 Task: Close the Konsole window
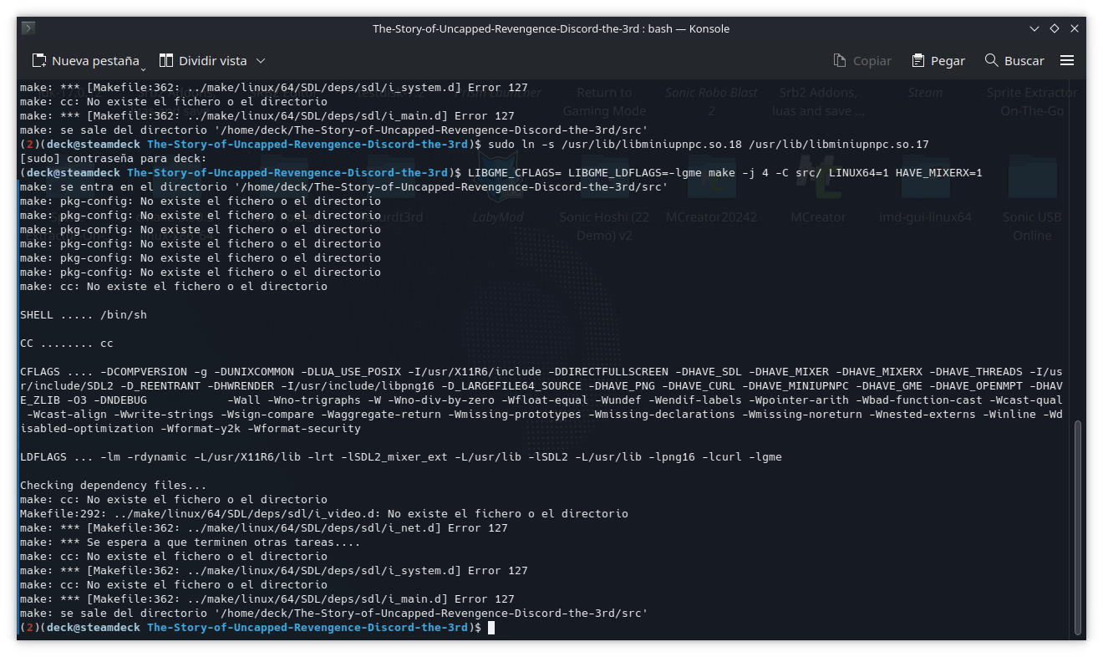pos(1074,28)
